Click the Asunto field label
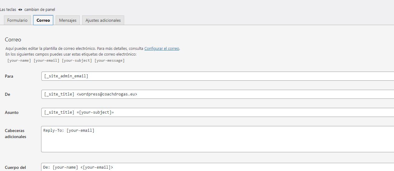The width and height of the screenshot is (394, 171). pos(12,112)
